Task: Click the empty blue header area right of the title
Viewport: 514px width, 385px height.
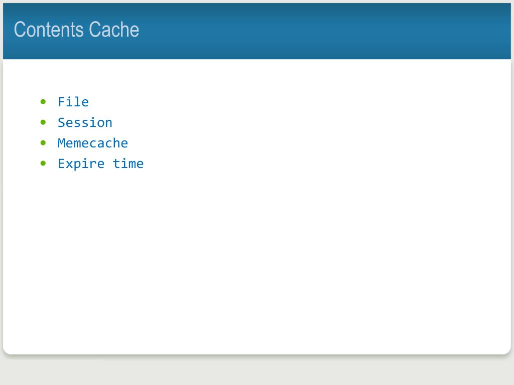Action: point(325,31)
